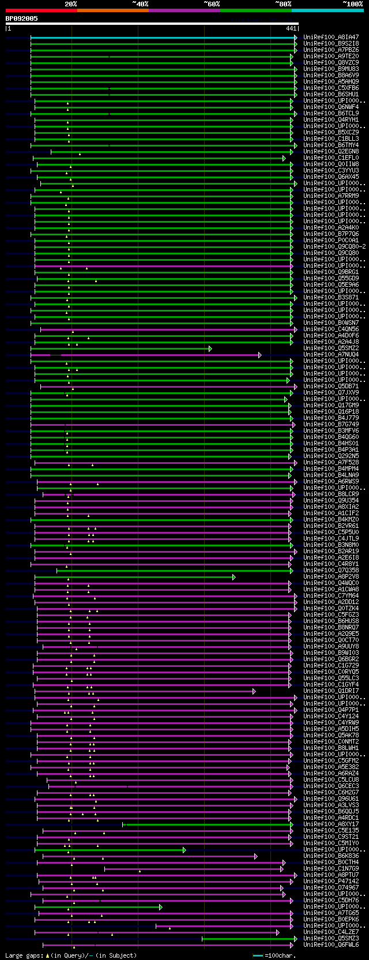
Task: Select the UniRef100_C4QN56 label
Action: [331, 329]
